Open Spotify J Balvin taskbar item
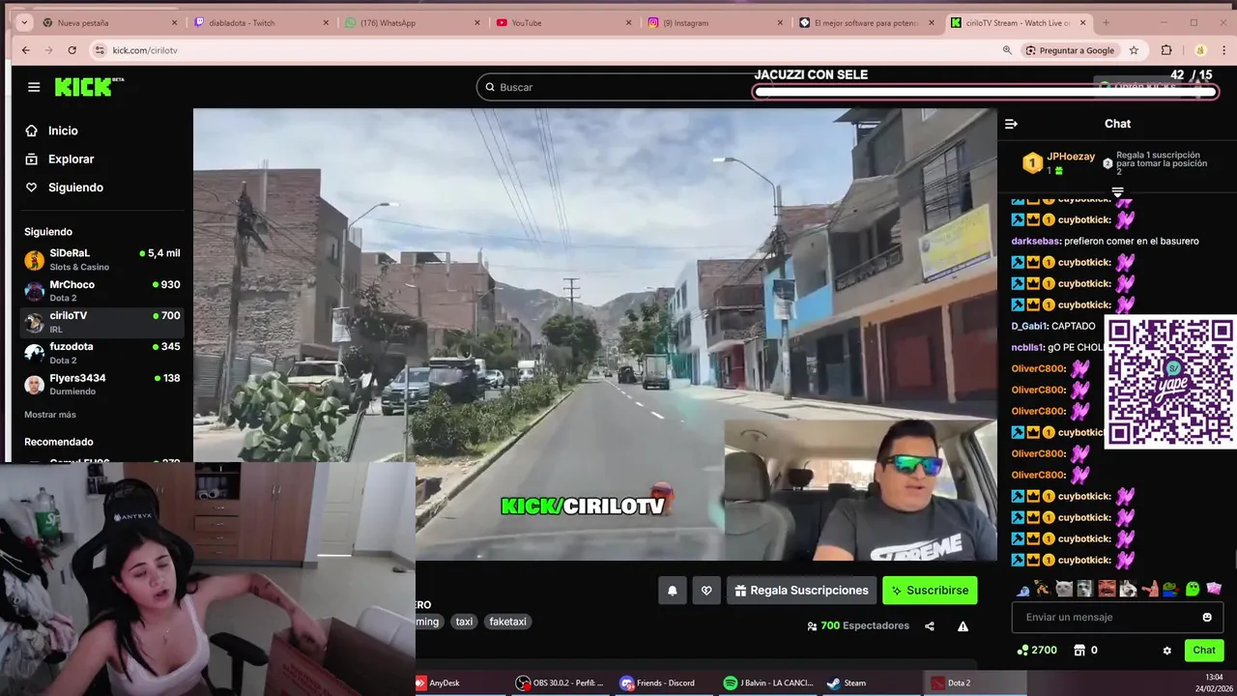The height and width of the screenshot is (696, 1237). 769,682
